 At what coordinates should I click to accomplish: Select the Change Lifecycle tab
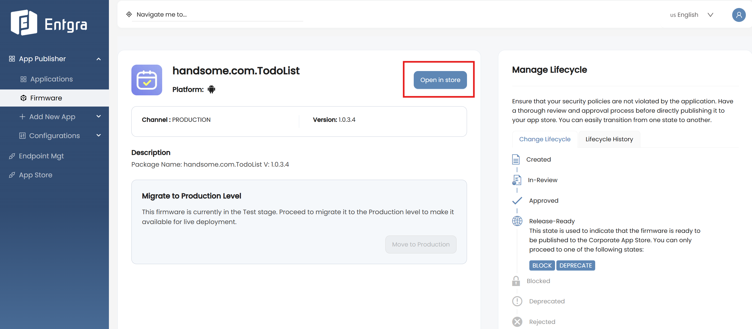click(544, 139)
